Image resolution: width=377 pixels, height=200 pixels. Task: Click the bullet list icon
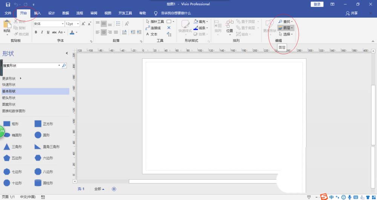118,24
